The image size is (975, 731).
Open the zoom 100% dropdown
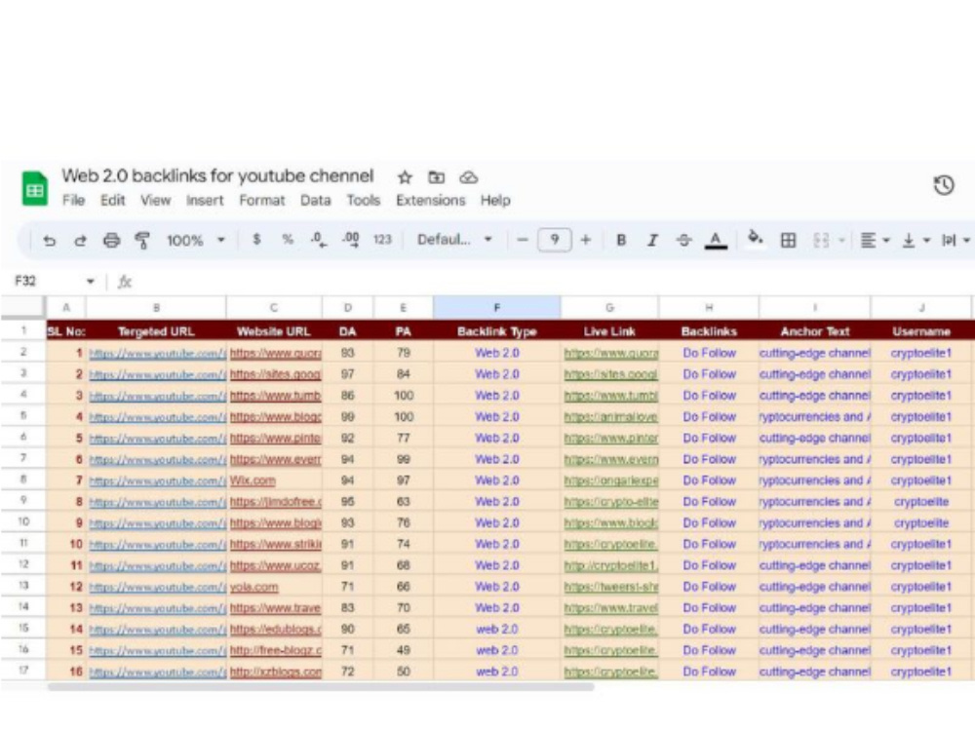click(195, 241)
